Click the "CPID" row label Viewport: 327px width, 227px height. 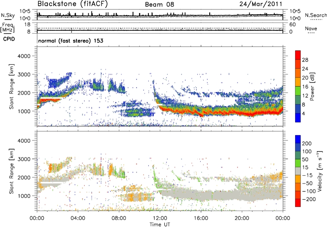[x=9, y=39]
